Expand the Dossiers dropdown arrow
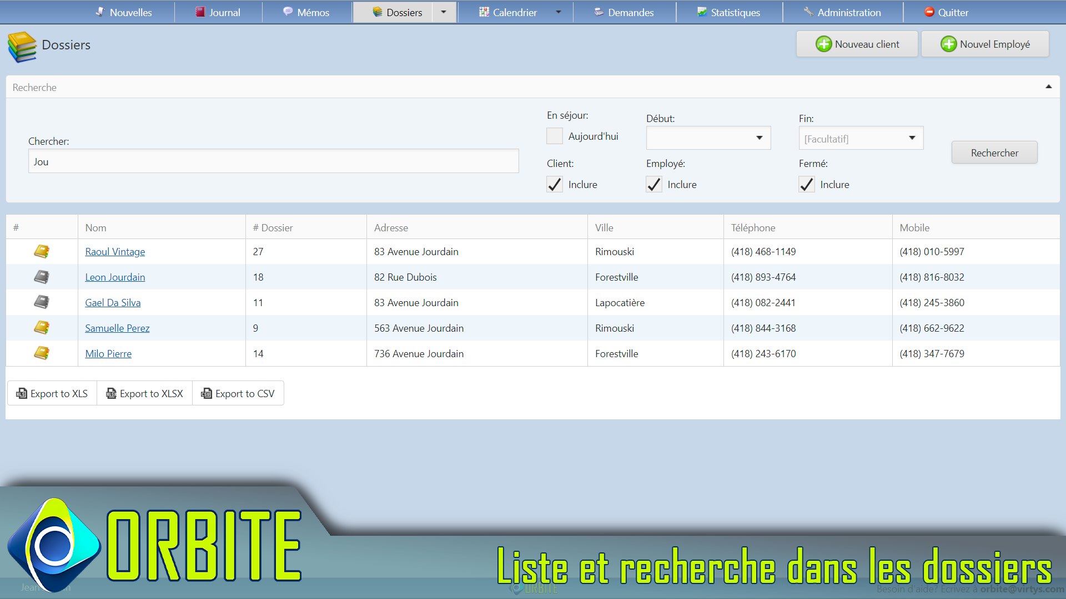The width and height of the screenshot is (1066, 599). 444,12
